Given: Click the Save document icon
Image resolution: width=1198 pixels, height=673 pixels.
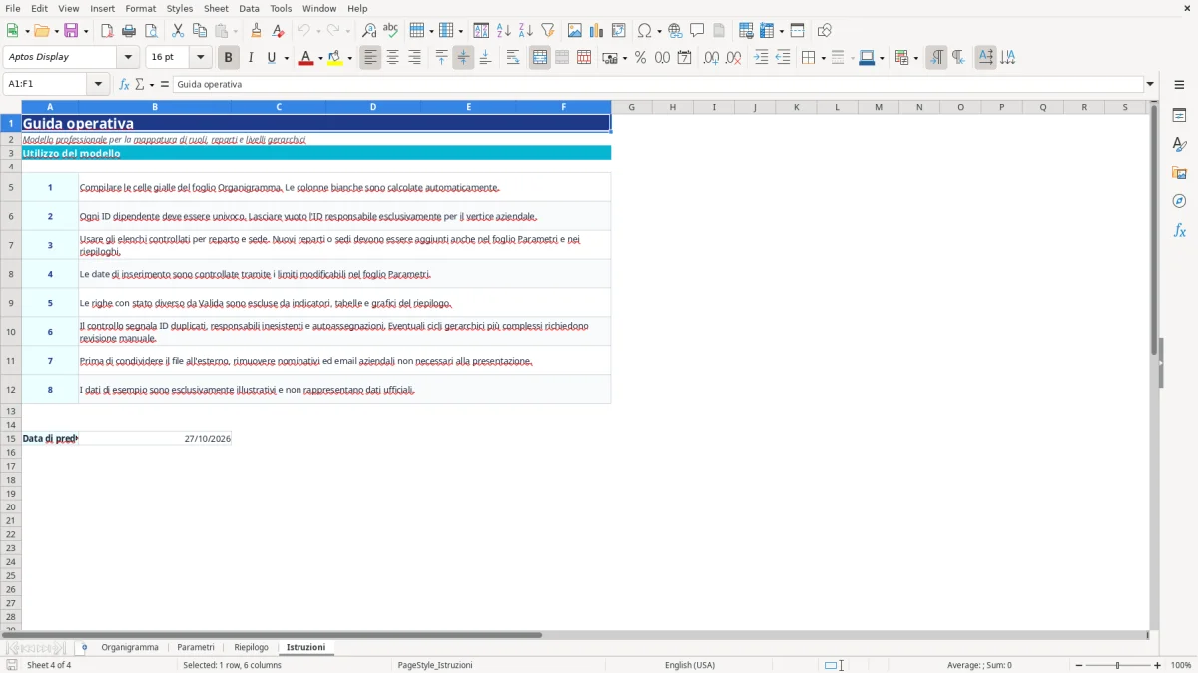Looking at the screenshot, I should (x=71, y=31).
